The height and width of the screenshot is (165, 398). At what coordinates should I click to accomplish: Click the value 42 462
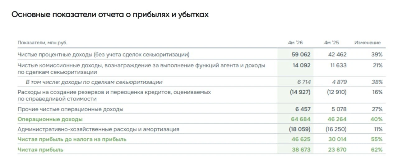click(337, 55)
